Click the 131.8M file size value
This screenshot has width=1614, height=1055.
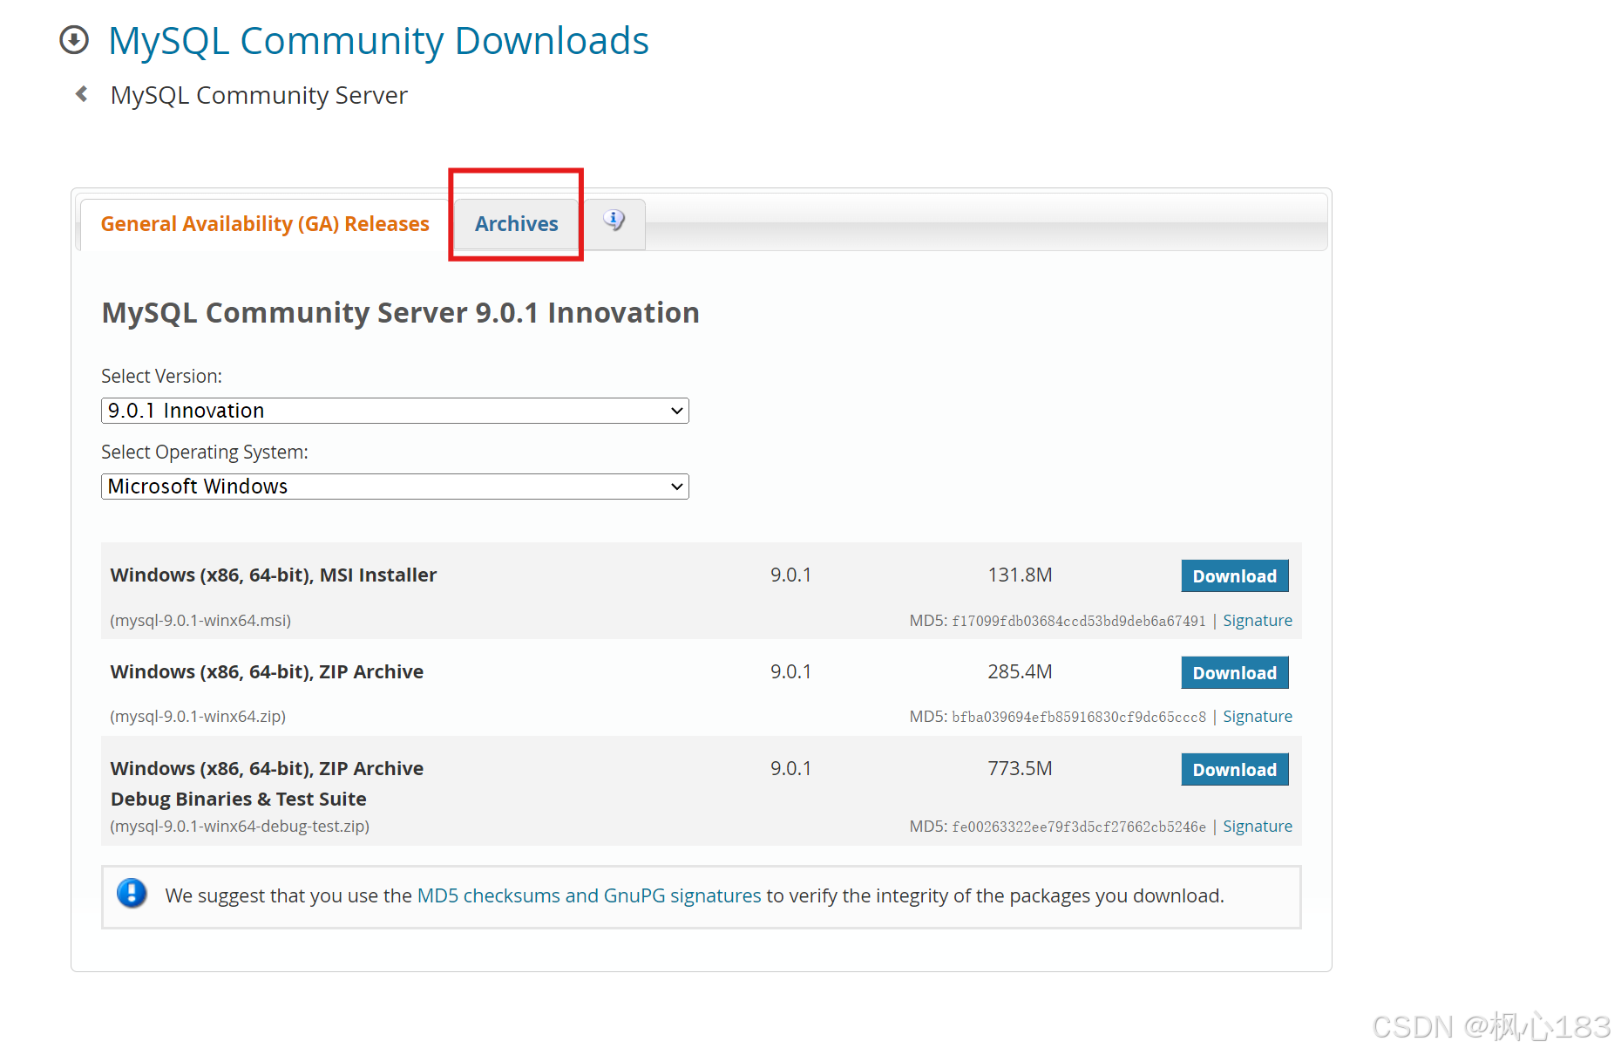point(1020,575)
